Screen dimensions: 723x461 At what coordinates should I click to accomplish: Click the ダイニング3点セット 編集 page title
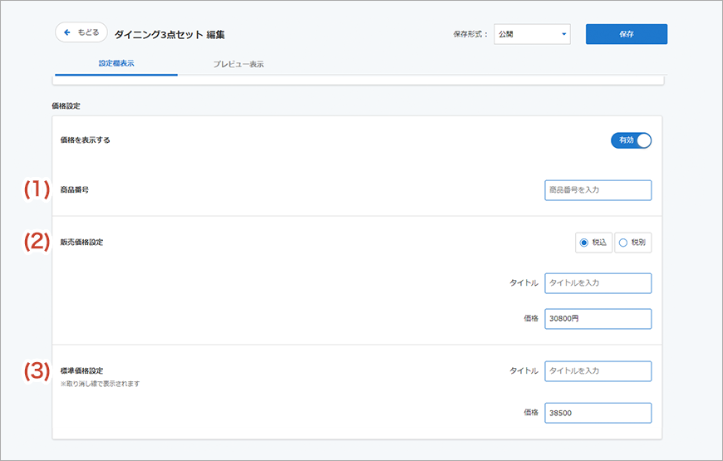[x=170, y=35]
